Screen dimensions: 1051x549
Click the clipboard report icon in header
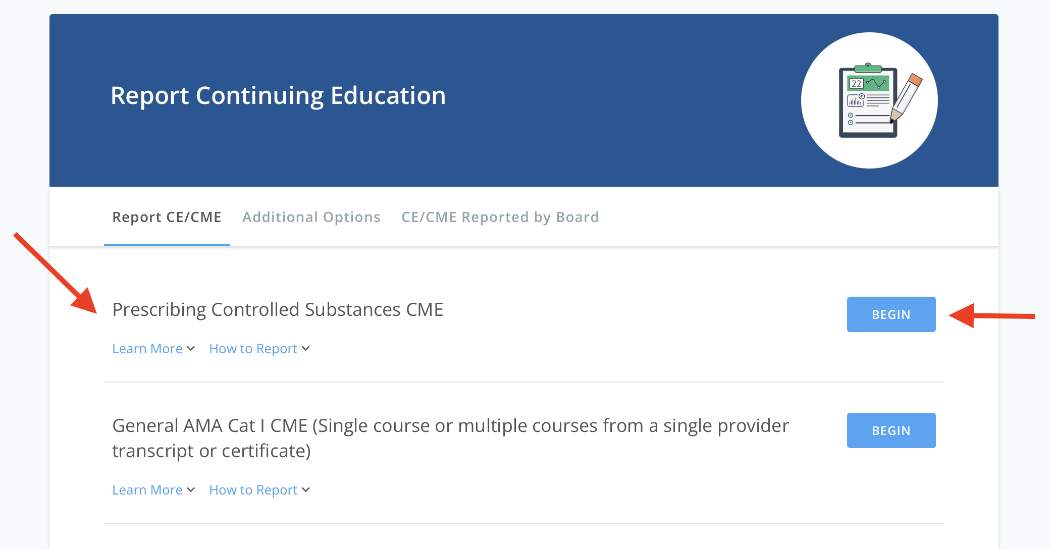[867, 101]
